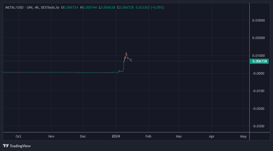
Task: Click the Feb label on time axis
Action: click(x=148, y=136)
